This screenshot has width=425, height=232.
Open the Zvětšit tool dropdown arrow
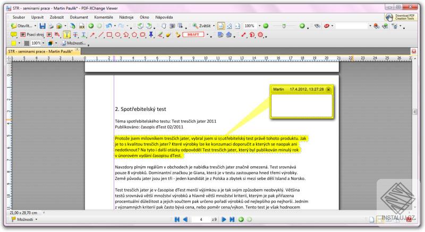point(214,26)
